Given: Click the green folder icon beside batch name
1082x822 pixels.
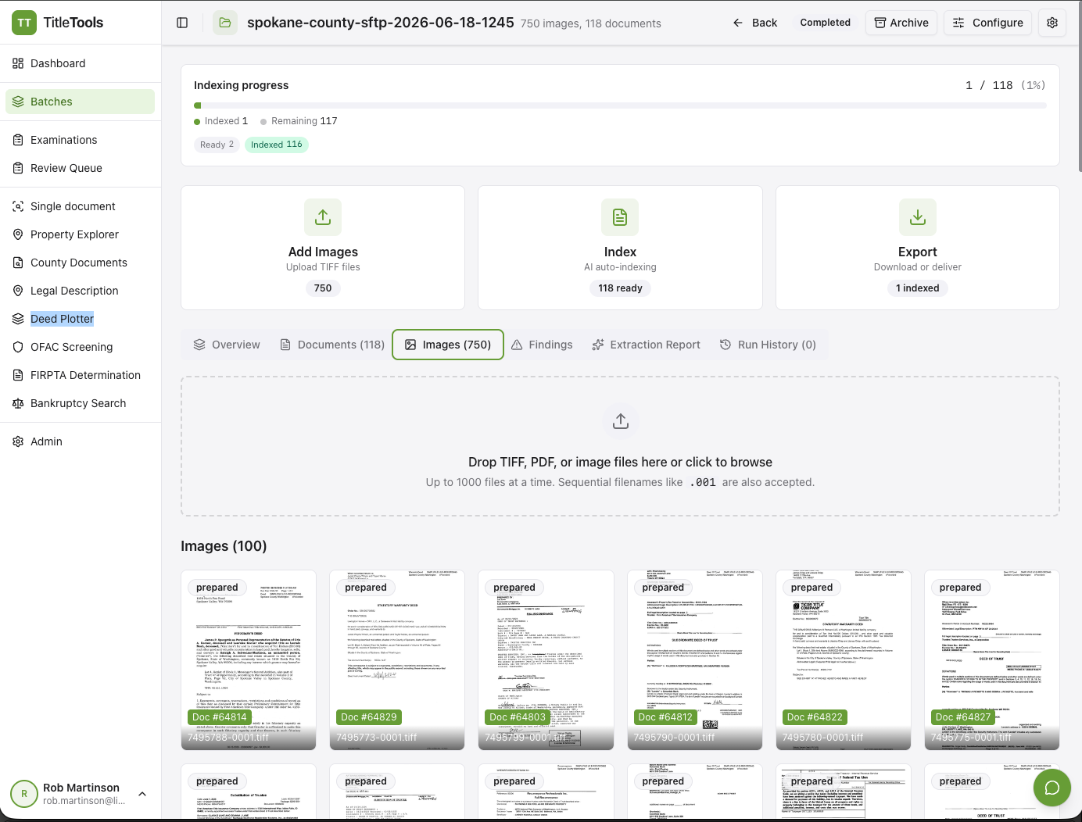Looking at the screenshot, I should pyautogui.click(x=225, y=23).
